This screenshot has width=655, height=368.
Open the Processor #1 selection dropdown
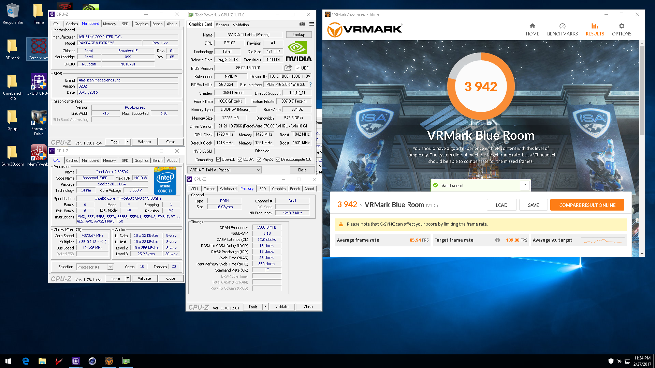point(95,267)
